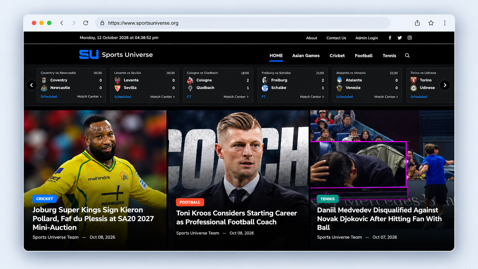Show next matches with right carousel arrow
Viewport: 478px width, 269px height.
445,85
